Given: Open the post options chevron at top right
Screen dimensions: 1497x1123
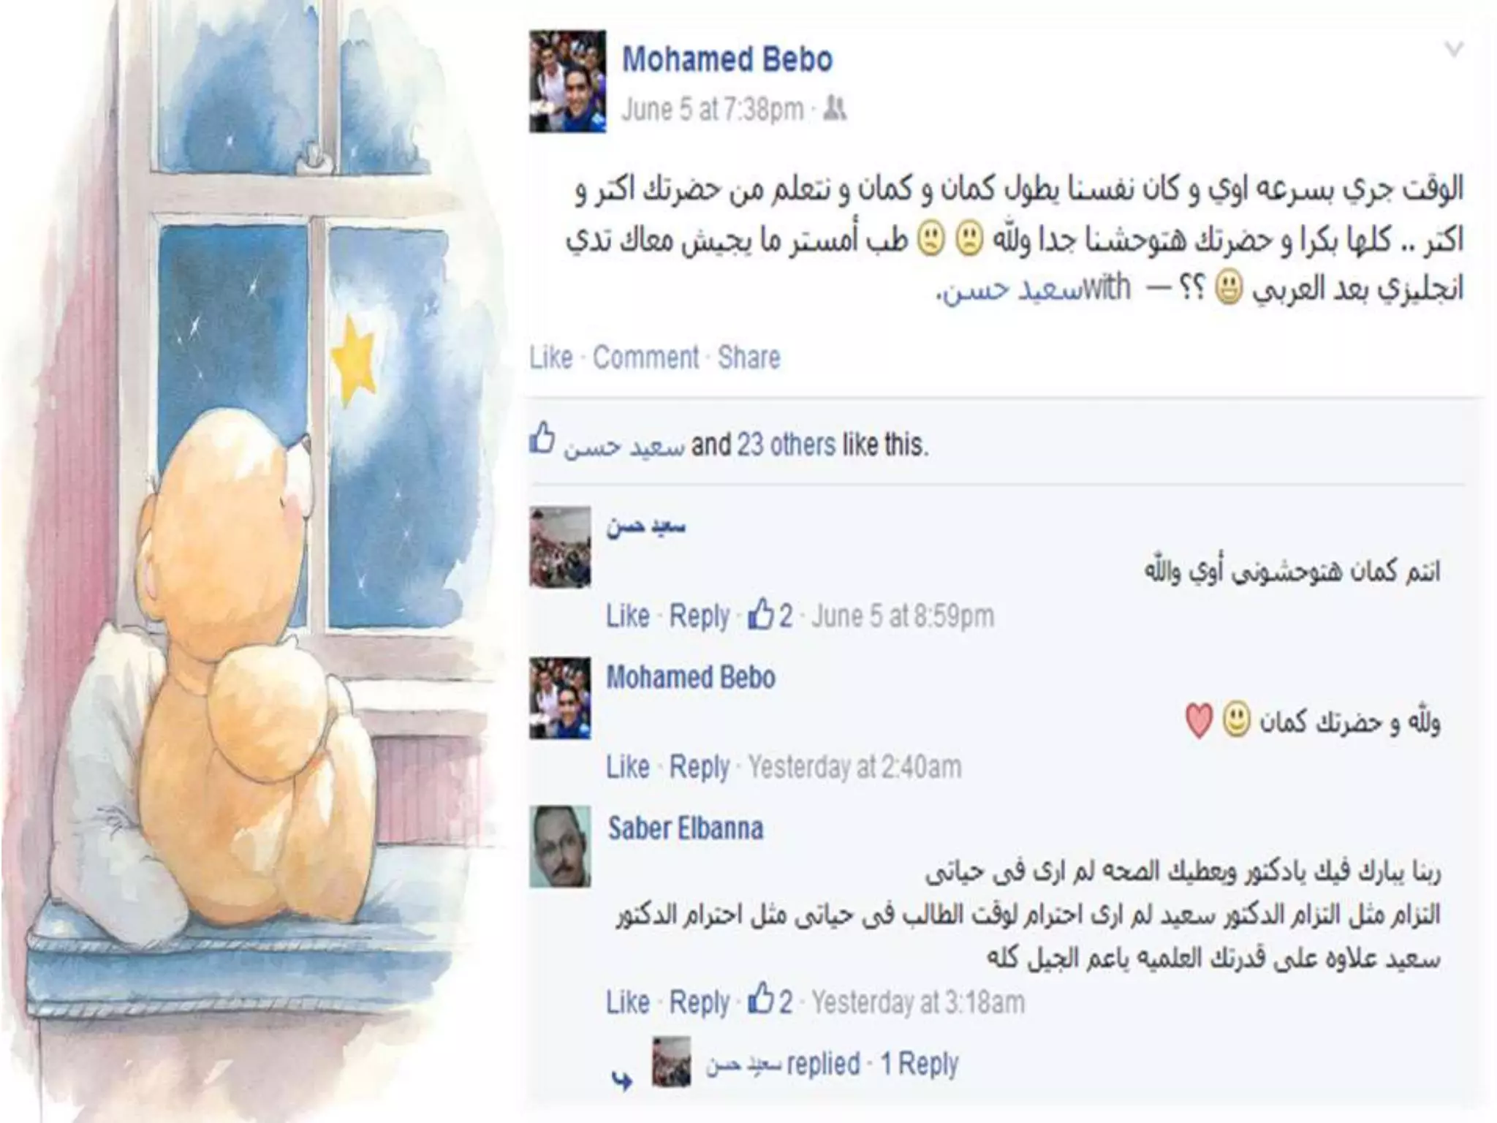Looking at the screenshot, I should (1454, 50).
